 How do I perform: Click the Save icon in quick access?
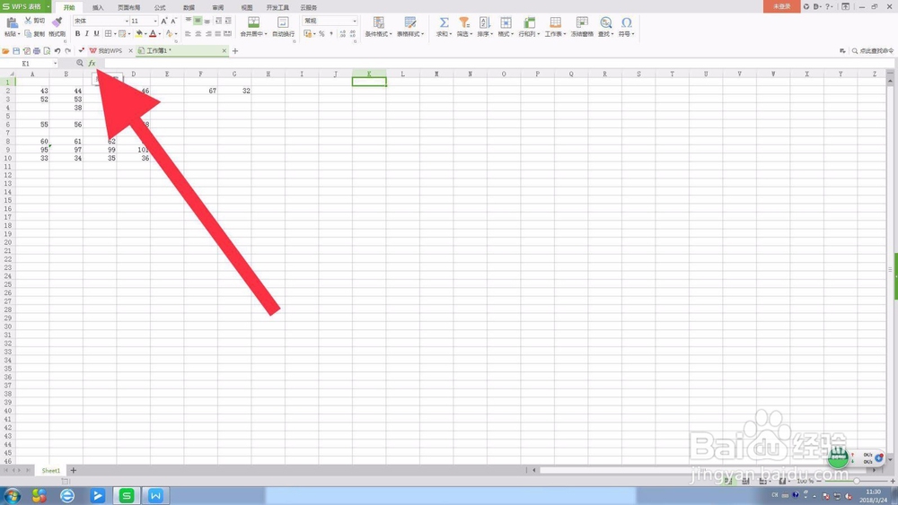[16, 51]
